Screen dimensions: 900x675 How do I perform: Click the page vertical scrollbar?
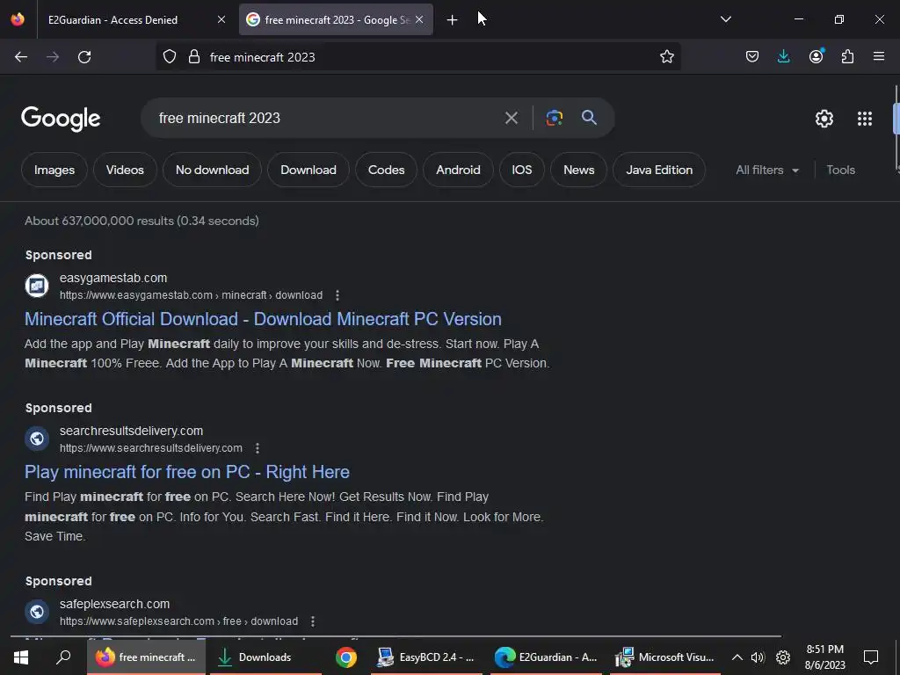click(896, 120)
